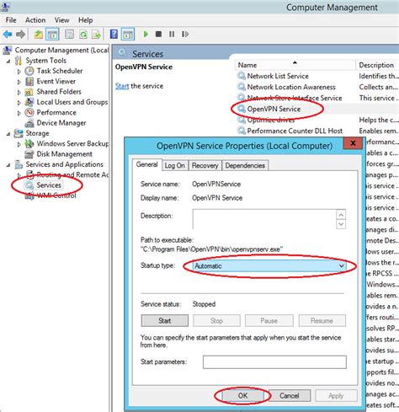
Task: Expand the Event Viewer tree node
Action: [19, 82]
